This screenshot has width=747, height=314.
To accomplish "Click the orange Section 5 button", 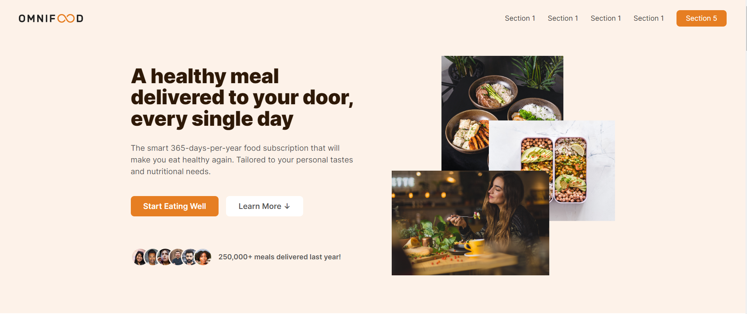I will [701, 18].
